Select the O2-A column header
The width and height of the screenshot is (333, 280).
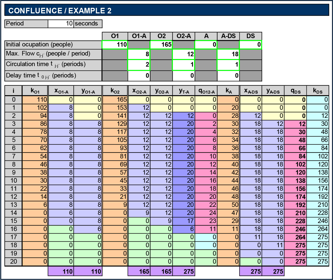pyautogui.click(x=184, y=36)
